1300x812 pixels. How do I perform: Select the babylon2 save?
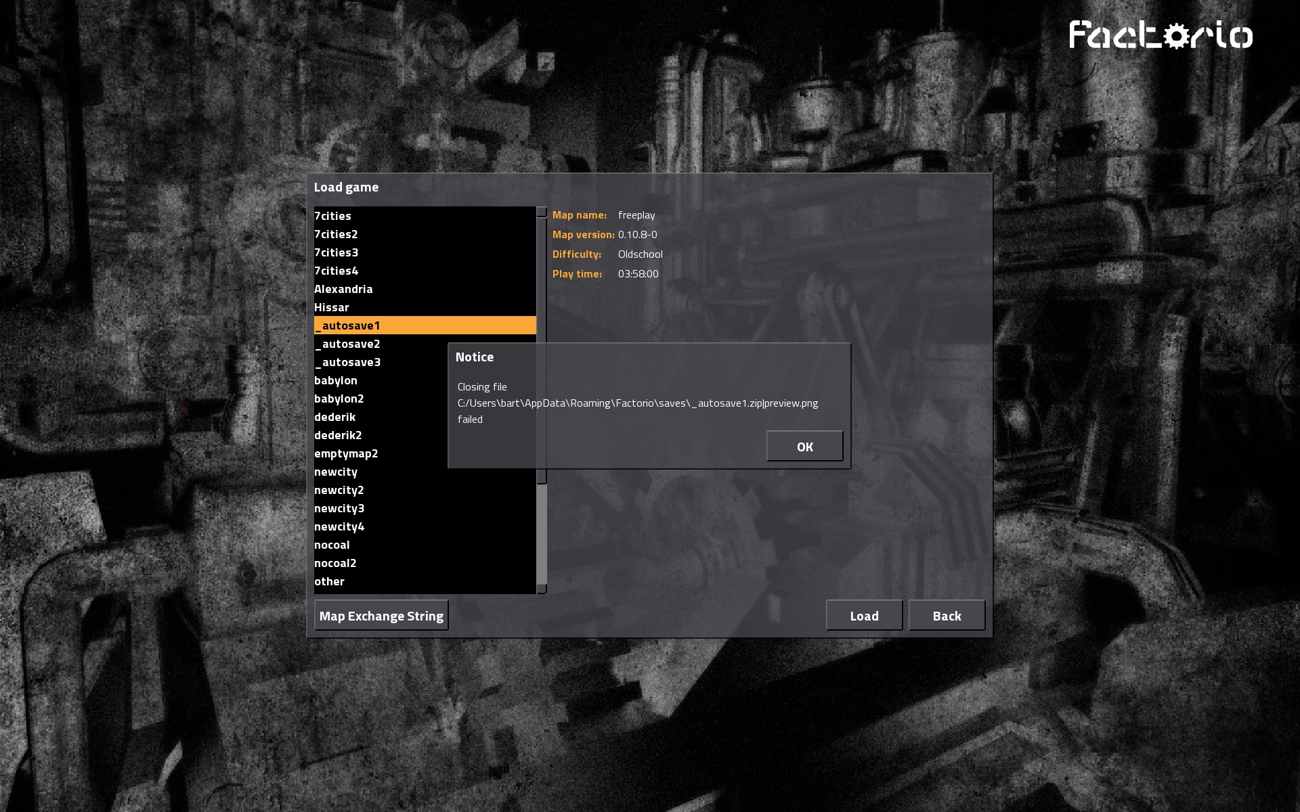[381, 399]
